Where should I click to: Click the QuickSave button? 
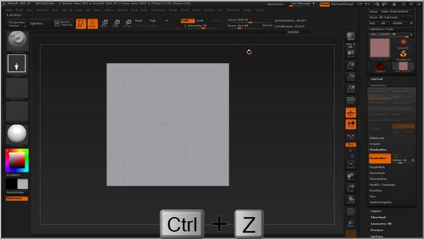[276, 4]
